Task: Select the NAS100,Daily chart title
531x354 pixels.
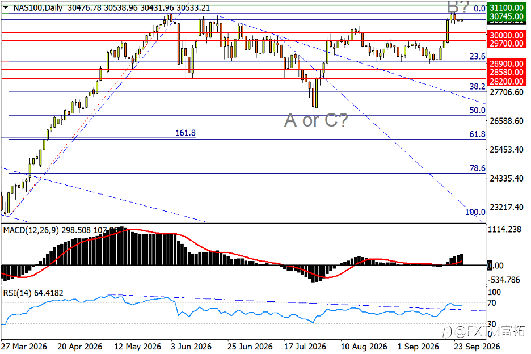Action: (x=37, y=7)
